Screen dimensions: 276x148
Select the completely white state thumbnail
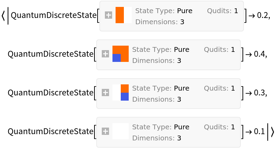coord(120,131)
